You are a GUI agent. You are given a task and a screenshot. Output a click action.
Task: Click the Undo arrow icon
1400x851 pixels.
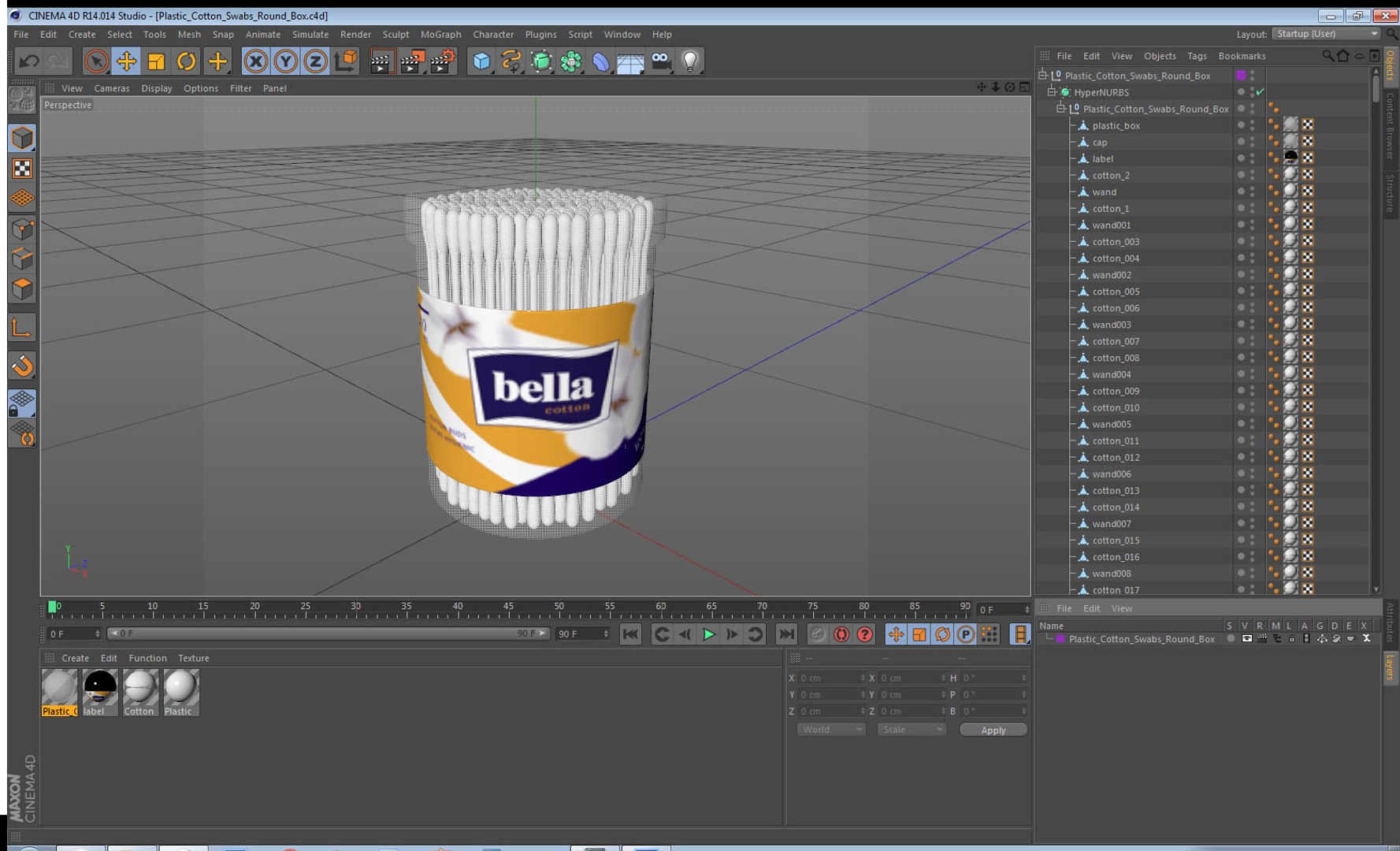(29, 61)
